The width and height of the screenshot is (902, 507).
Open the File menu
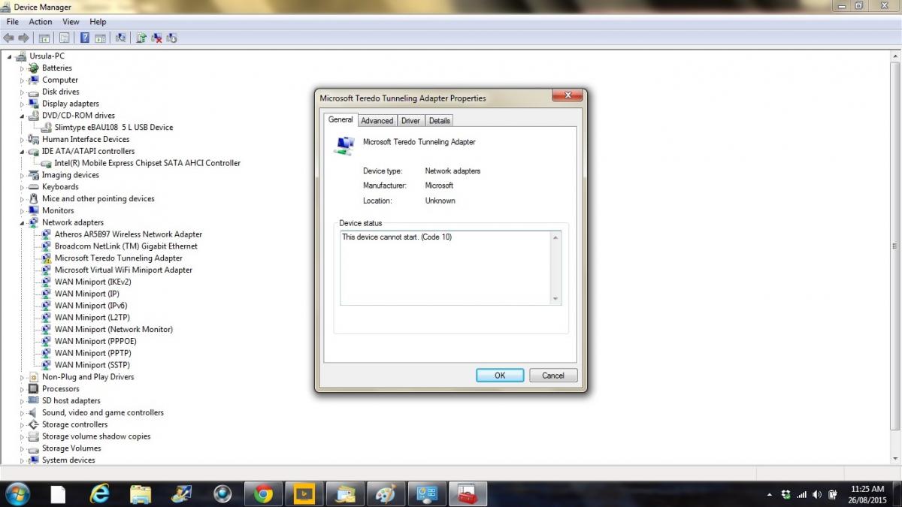pyautogui.click(x=13, y=22)
